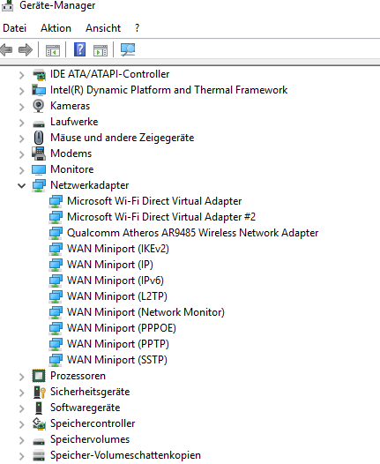Click the monitor icon beside Monitore
This screenshot has width=380, height=464.
(x=39, y=169)
